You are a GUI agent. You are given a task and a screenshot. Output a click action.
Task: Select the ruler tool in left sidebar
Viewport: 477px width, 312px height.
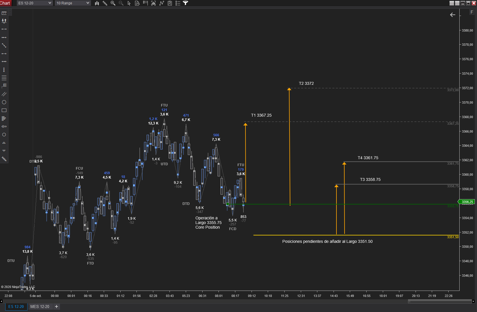click(4, 13)
